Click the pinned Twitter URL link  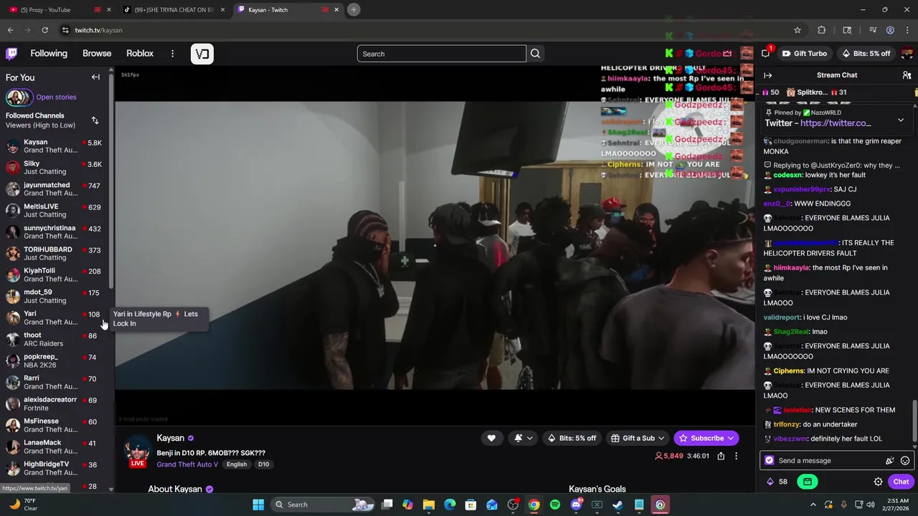point(836,123)
